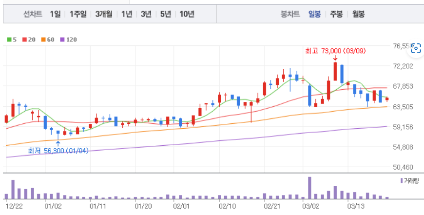The height and width of the screenshot is (215, 424).
Task: Click the 봉차트 label
Action: click(x=290, y=14)
